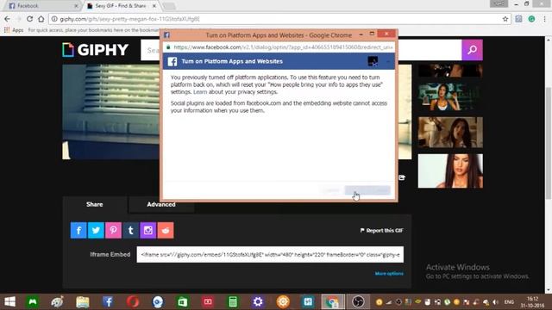Click the Facebook popup address bar
552x310 pixels.
279,47
